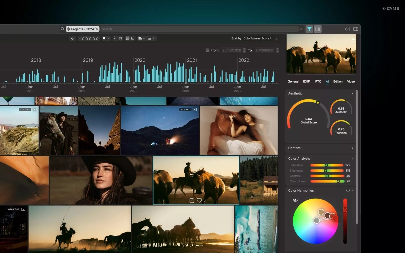Screen dimensions: 405x253
Task: Open the Edition tab
Action: tap(338, 81)
